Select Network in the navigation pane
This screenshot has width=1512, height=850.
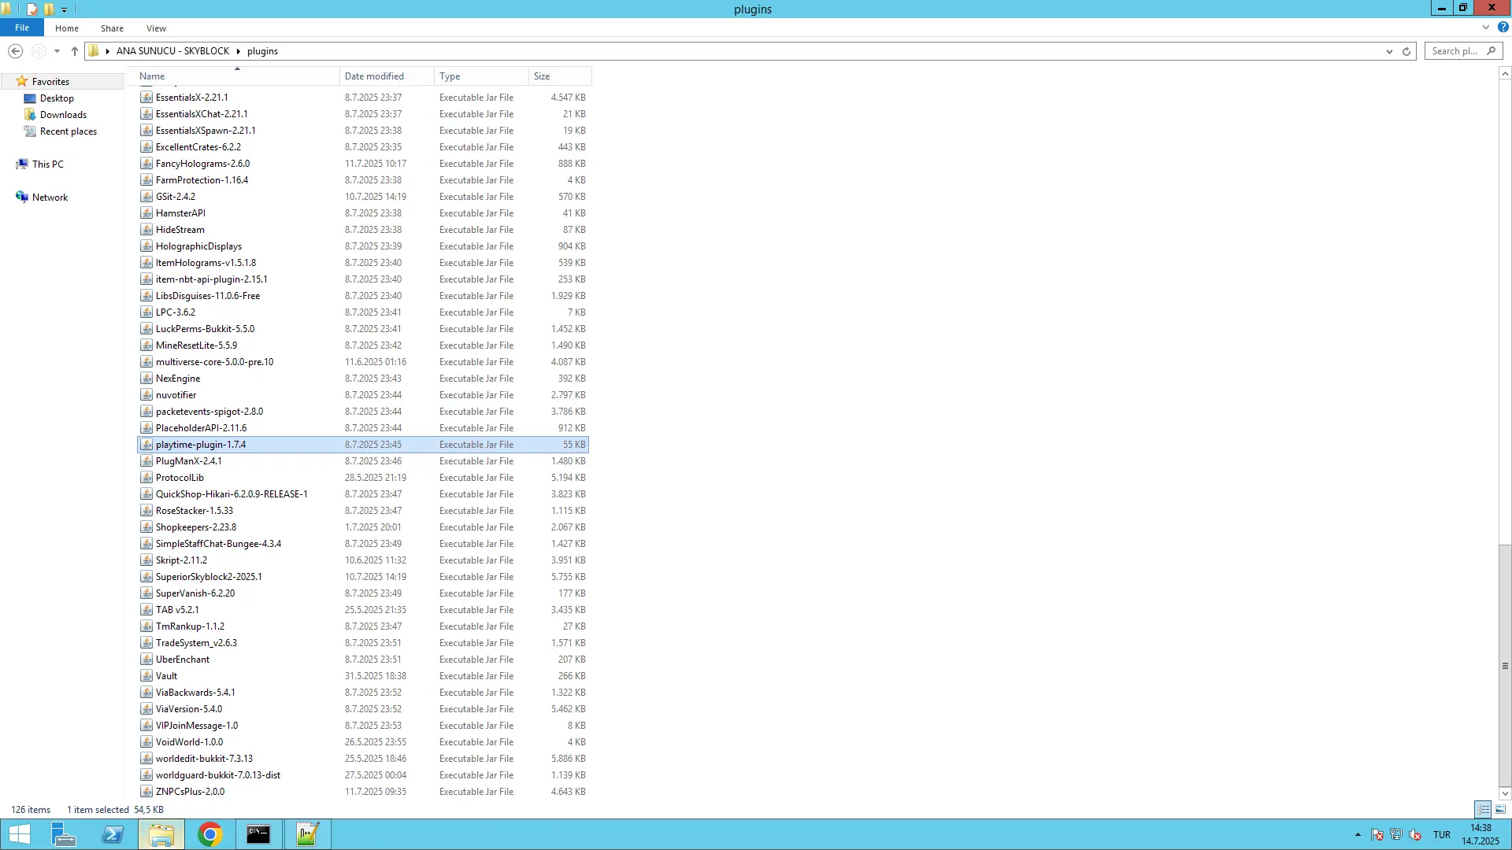[x=50, y=198]
